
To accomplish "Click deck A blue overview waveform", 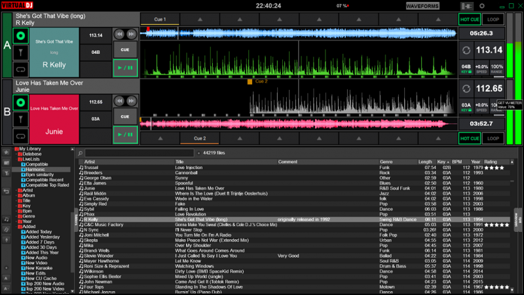I will (x=299, y=33).
